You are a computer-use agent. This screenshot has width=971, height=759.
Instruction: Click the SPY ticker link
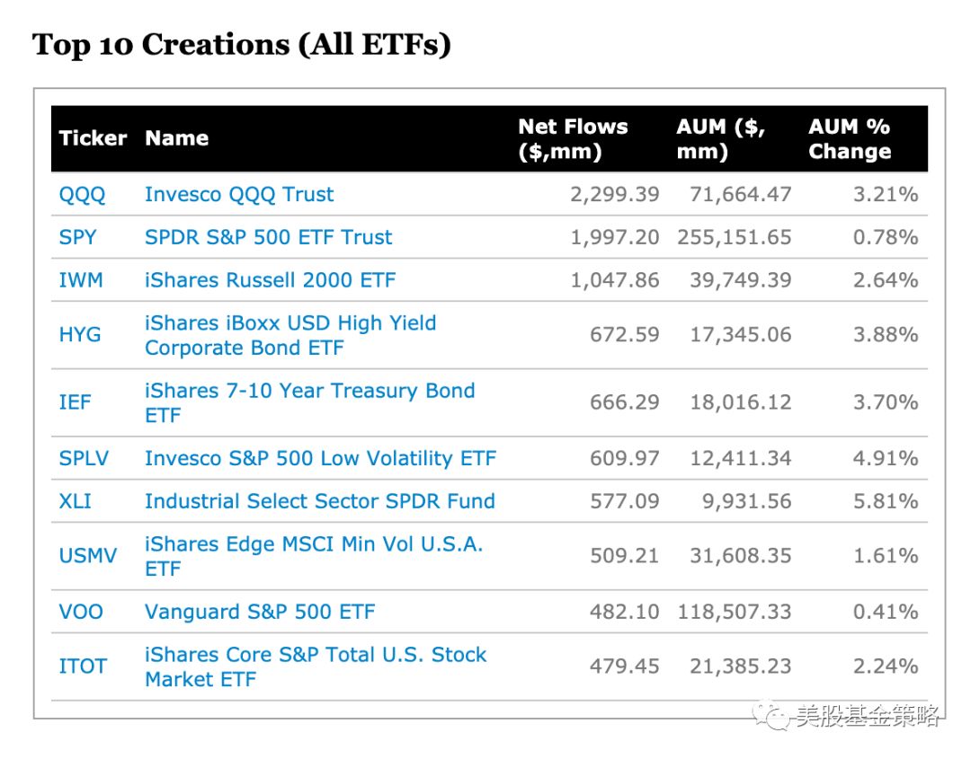(77, 237)
